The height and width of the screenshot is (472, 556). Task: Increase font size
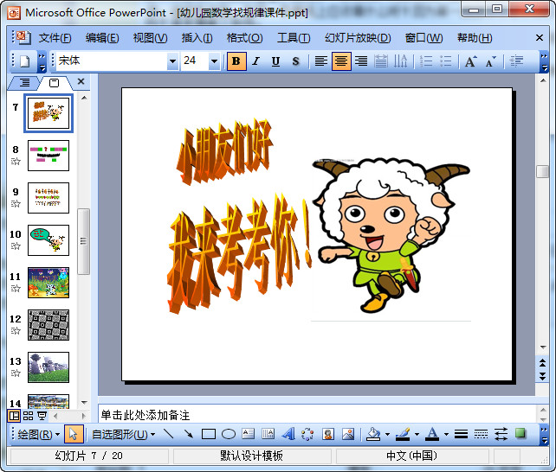click(x=471, y=61)
